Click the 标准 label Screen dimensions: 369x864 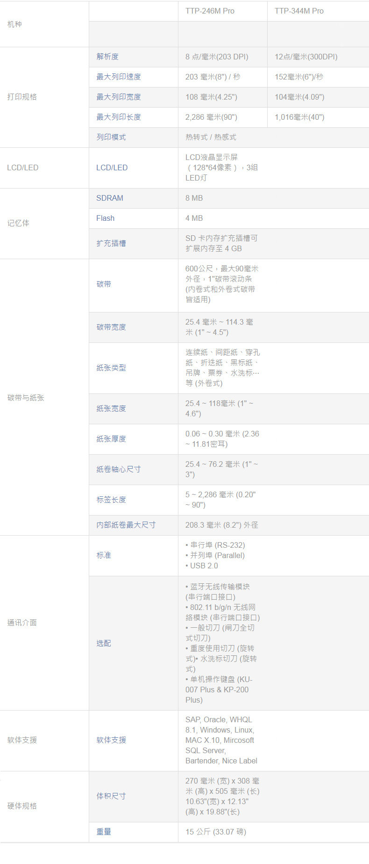click(x=104, y=555)
